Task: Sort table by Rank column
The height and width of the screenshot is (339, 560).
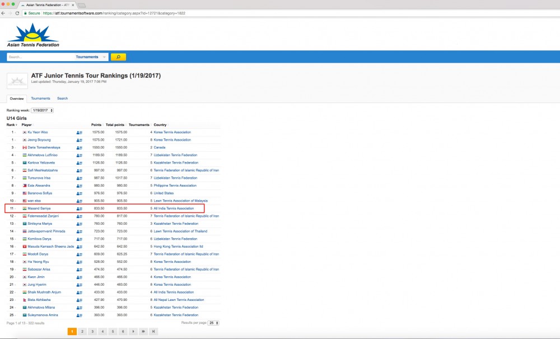Action: 12,124
